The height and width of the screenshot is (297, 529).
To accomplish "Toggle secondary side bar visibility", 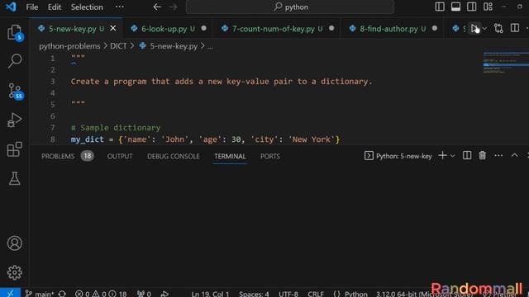I will (472, 7).
